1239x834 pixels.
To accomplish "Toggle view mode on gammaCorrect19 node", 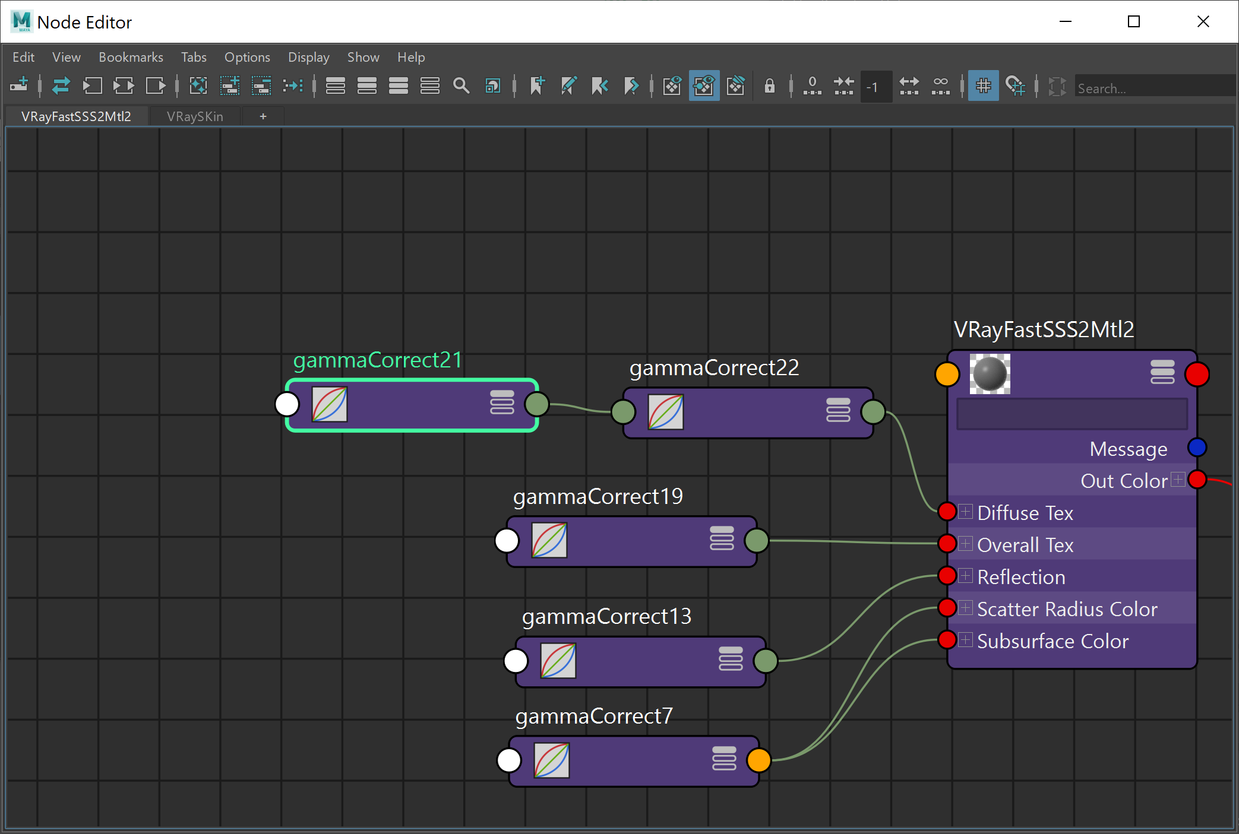I will pos(722,538).
